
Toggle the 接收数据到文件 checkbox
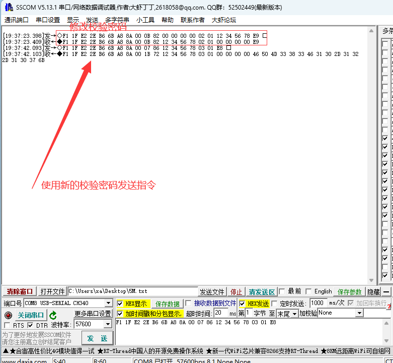[x=188, y=303]
